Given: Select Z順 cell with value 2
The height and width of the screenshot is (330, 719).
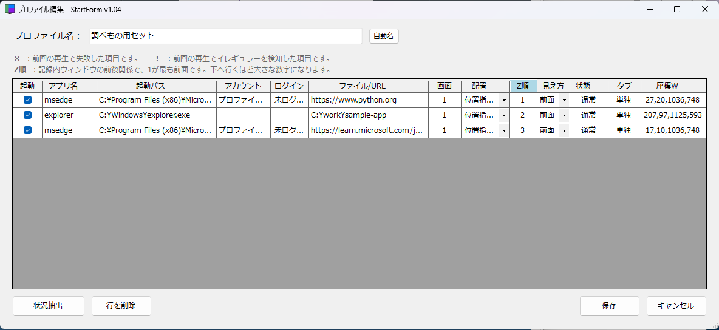Looking at the screenshot, I should (x=523, y=115).
